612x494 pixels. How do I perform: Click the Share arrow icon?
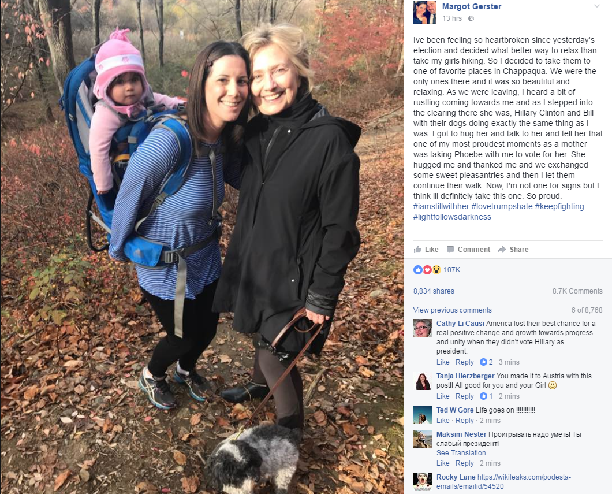tap(502, 250)
